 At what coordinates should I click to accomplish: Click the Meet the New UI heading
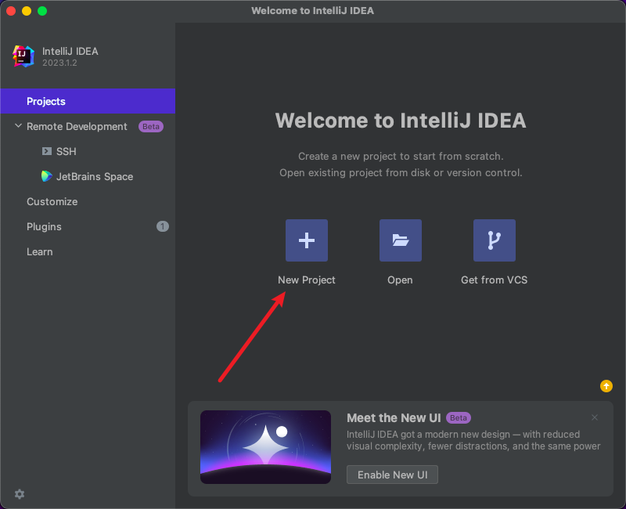(394, 418)
